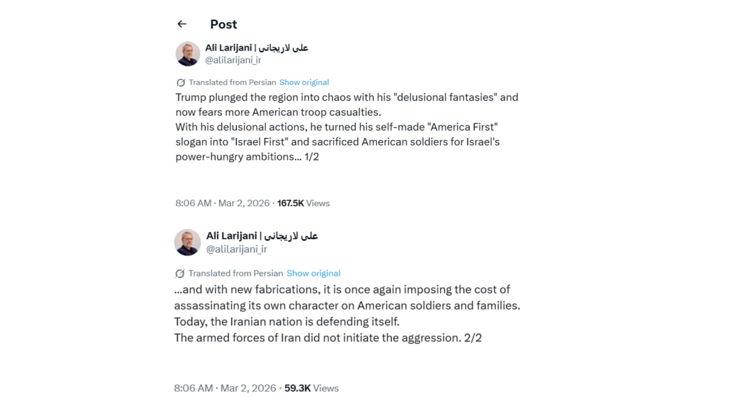
Task: Click "Translated from Persian" label on second post
Action: (x=236, y=273)
